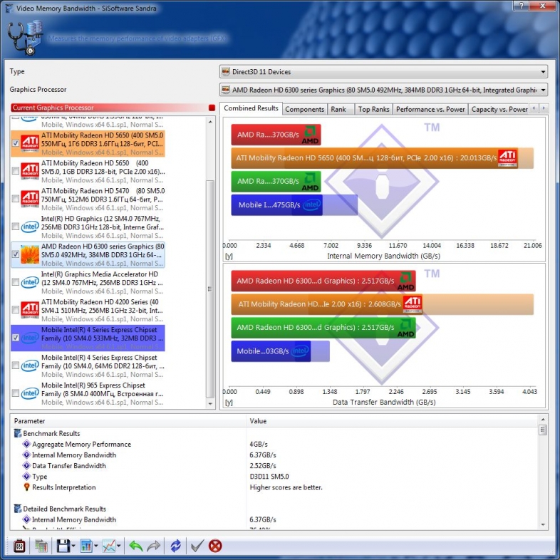
Task: Click Intel logo of Intel(R) HD Graphics
Action: click(30, 227)
